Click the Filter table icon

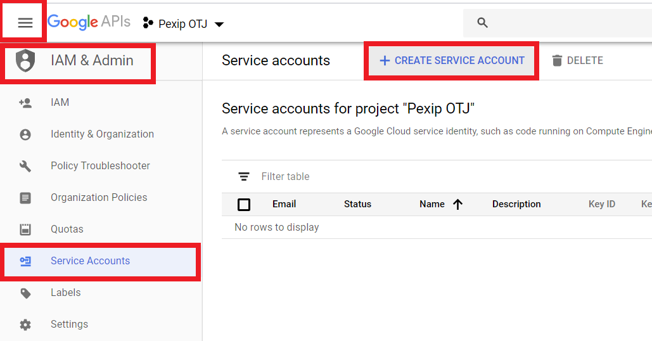point(244,177)
